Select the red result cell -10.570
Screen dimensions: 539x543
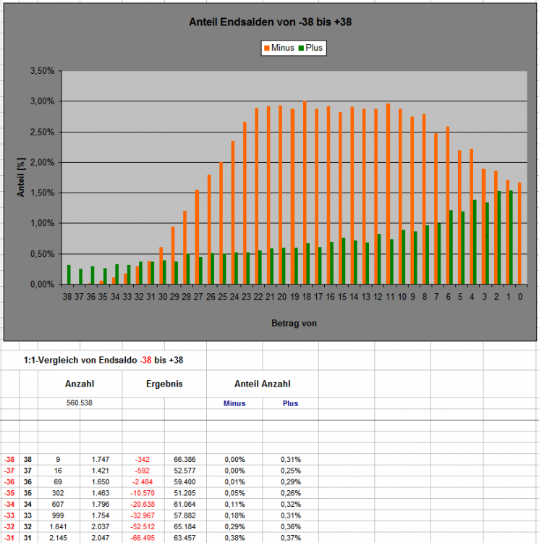point(143,493)
